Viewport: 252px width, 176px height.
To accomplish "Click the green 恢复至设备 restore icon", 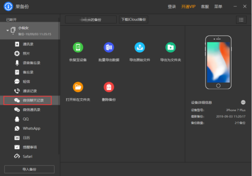I will pos(78,47).
